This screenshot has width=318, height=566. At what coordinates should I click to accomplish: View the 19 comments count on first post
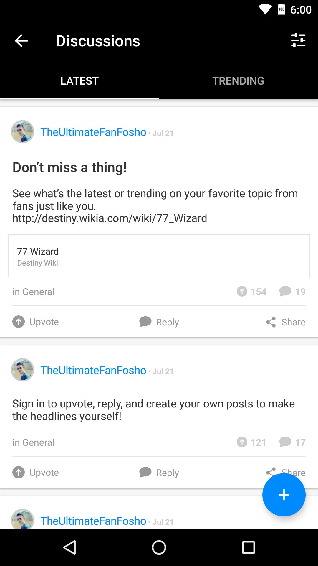coord(292,292)
